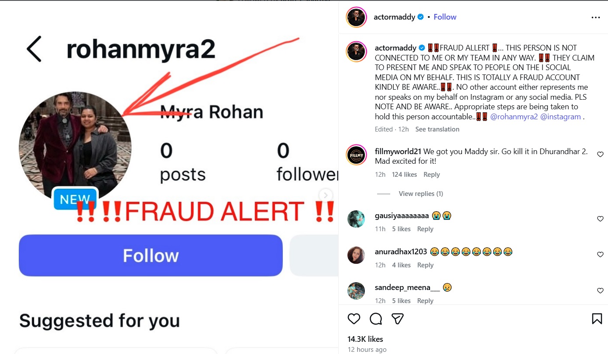Screen dimensions: 608x354
Task: View the 14.3K likes list
Action: 365,339
